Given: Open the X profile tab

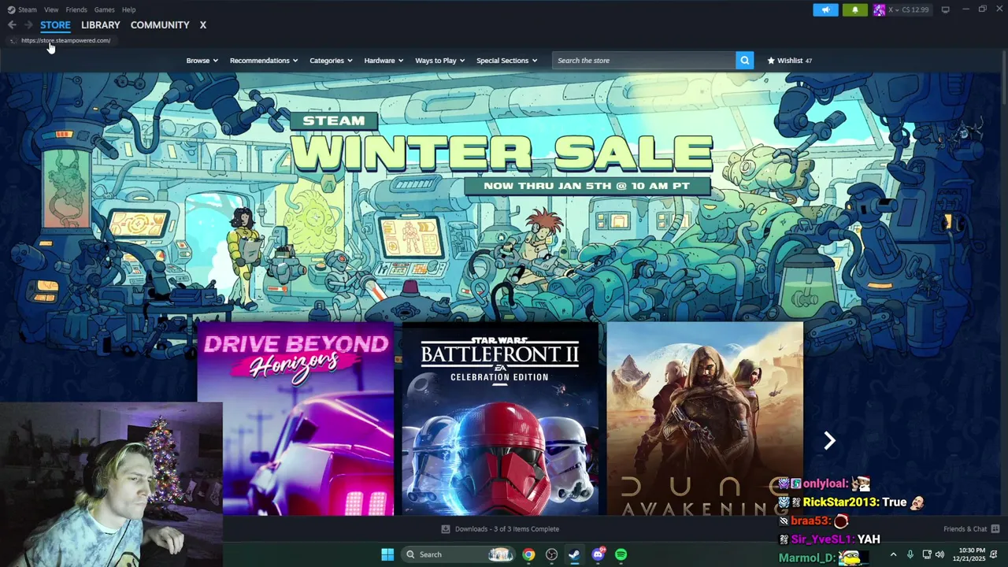Looking at the screenshot, I should (x=202, y=25).
